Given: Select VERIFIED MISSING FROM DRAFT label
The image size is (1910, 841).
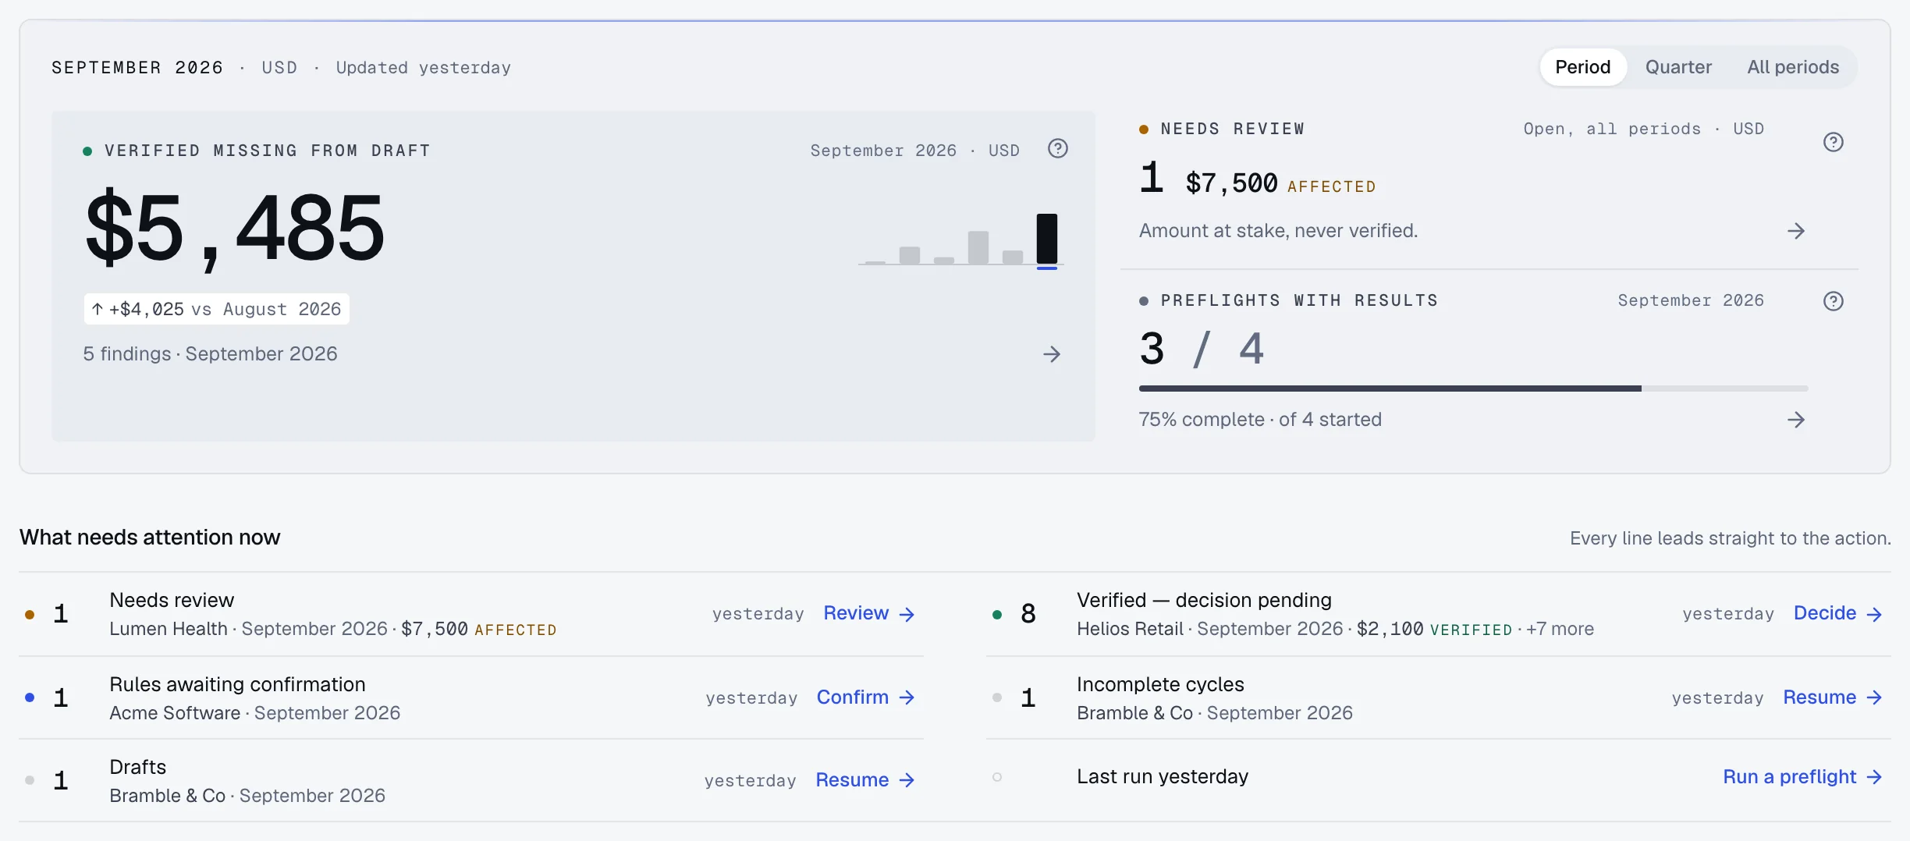Looking at the screenshot, I should pos(268,151).
